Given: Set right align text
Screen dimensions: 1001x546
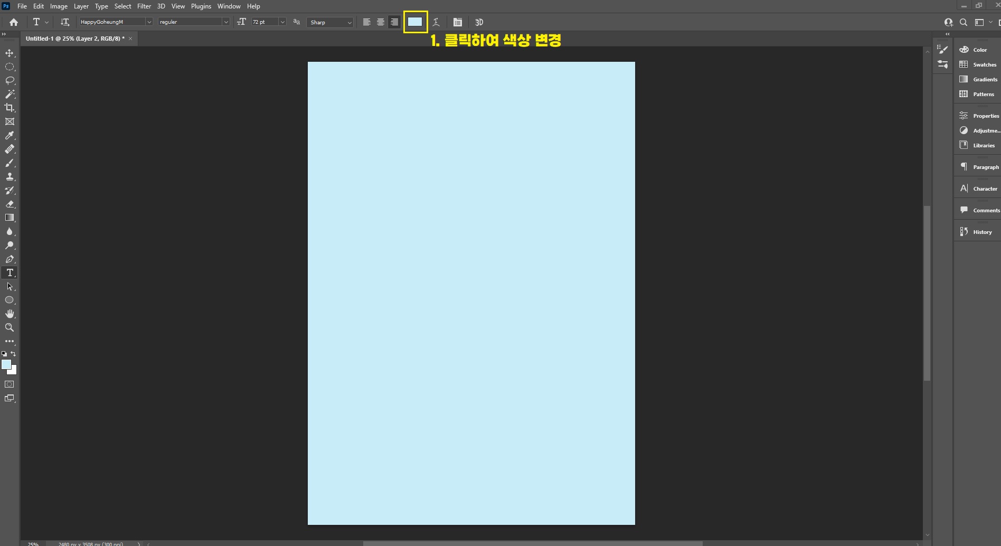Looking at the screenshot, I should click(394, 22).
